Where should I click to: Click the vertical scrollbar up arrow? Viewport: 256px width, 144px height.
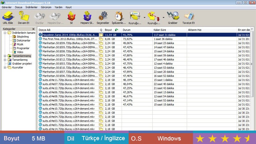coord(252,29)
